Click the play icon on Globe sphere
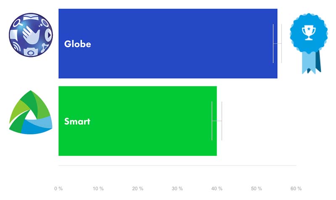This screenshot has height=200, width=336. click(x=49, y=35)
